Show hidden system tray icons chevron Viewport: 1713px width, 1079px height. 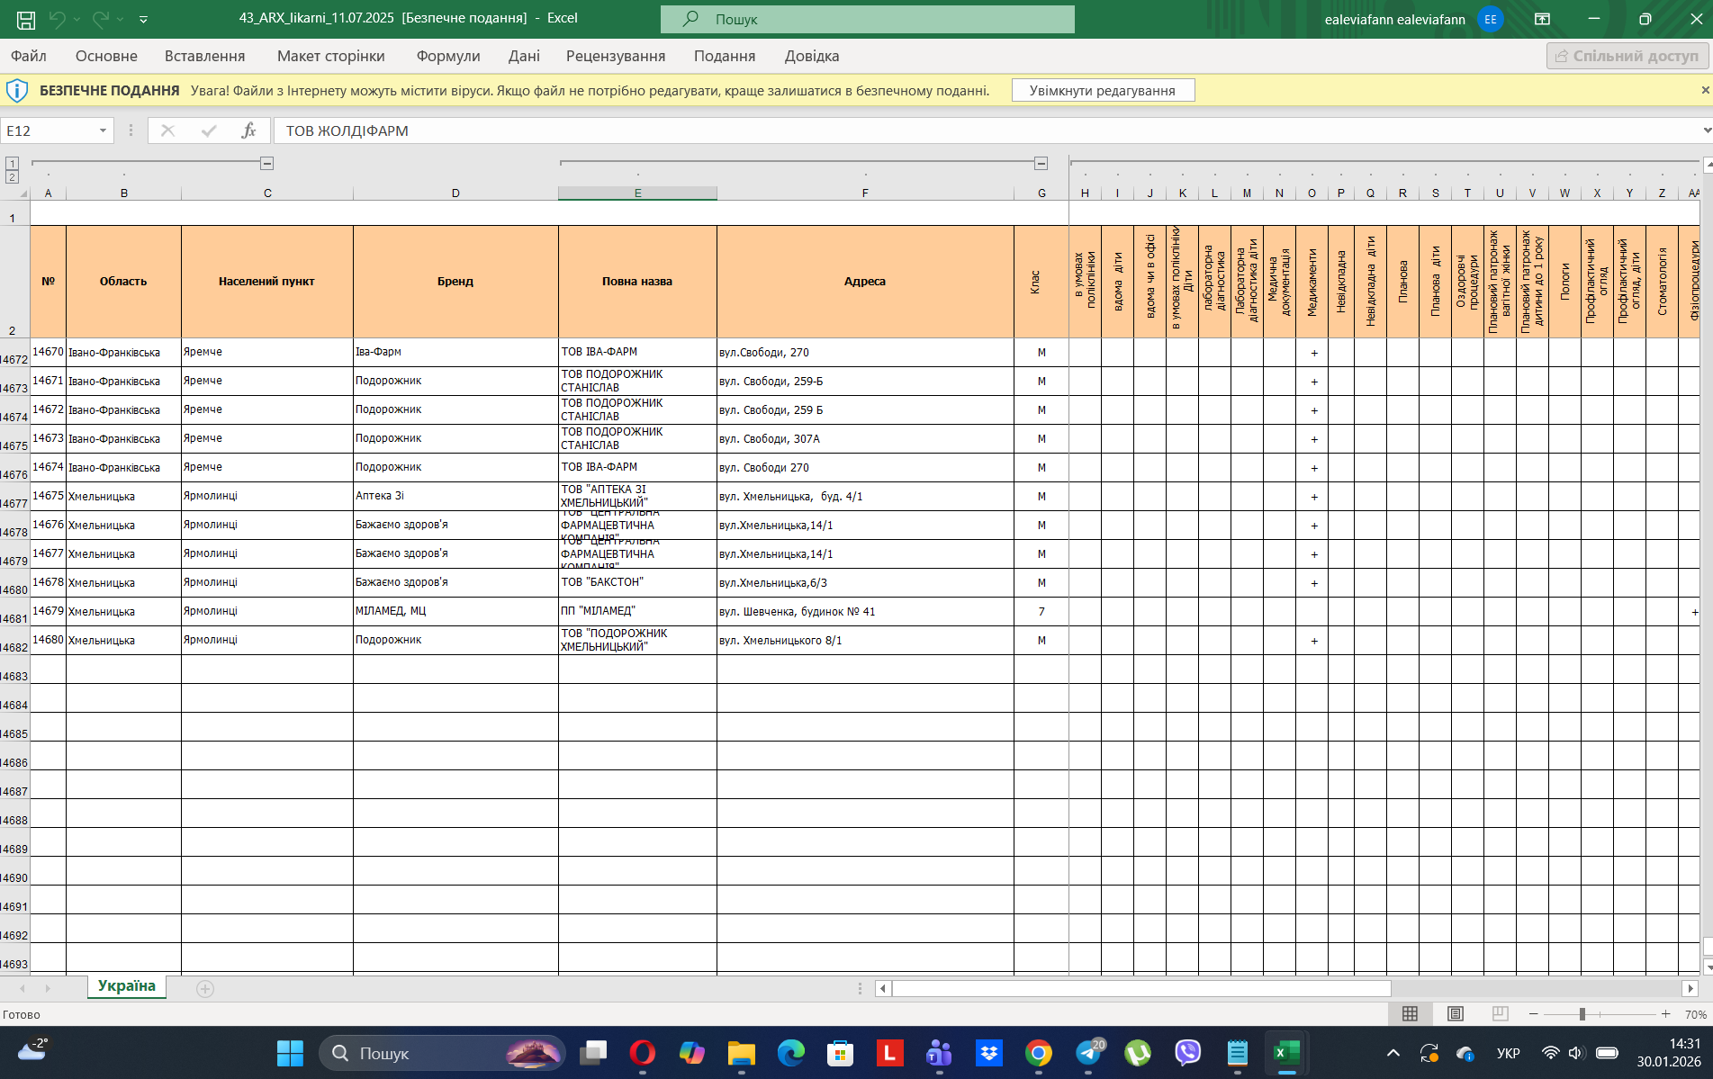pyautogui.click(x=1393, y=1053)
